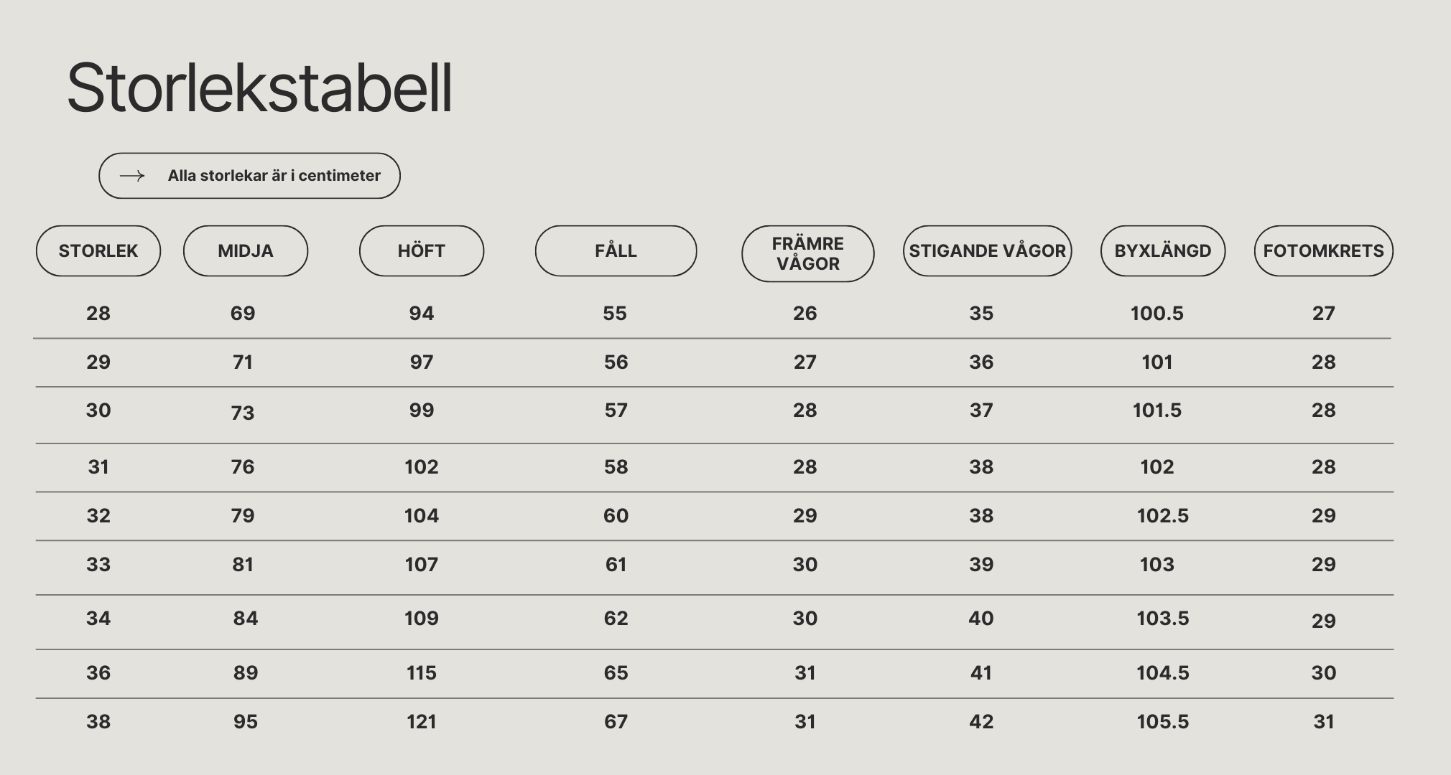Click the FRÄMRE VÅGOR header pill
The height and width of the screenshot is (775, 1451).
pyautogui.click(x=808, y=254)
